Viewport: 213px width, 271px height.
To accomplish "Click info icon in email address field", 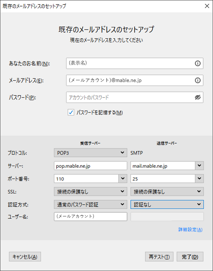I will 198,81.
